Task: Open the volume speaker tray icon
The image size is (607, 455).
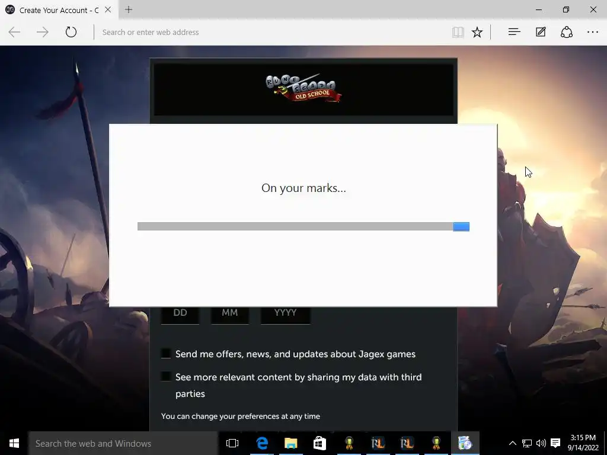Action: 541,443
